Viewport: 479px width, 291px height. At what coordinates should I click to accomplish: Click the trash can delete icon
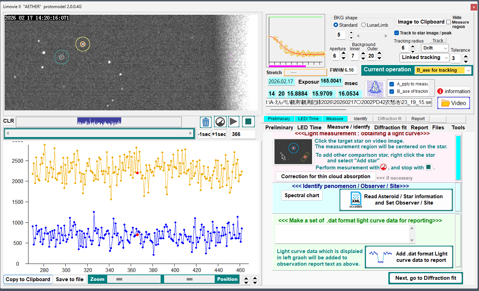[206, 122]
